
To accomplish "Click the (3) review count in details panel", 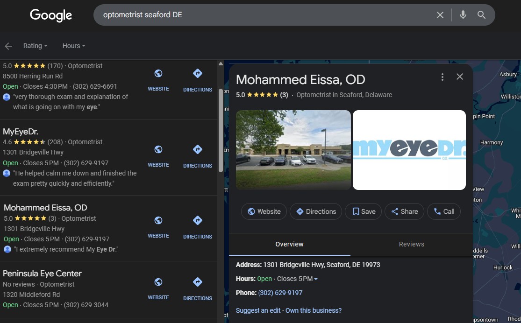I will tap(284, 95).
